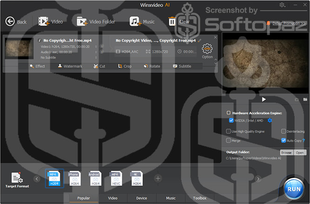Edit output file name with pencil icon
Image resolution: width=310 pixels, height=204 pixels.
pos(200,40)
